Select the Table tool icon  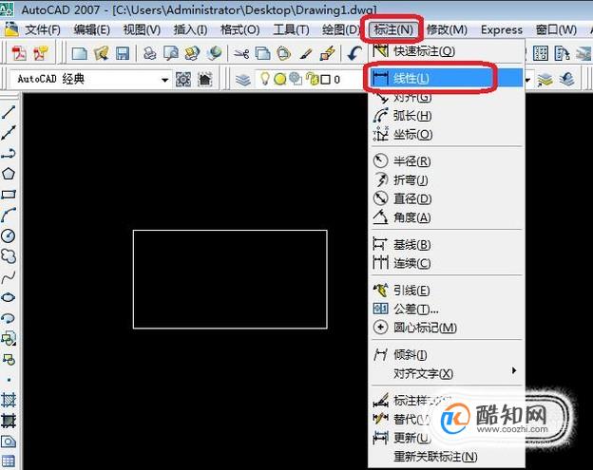pos(9,461)
